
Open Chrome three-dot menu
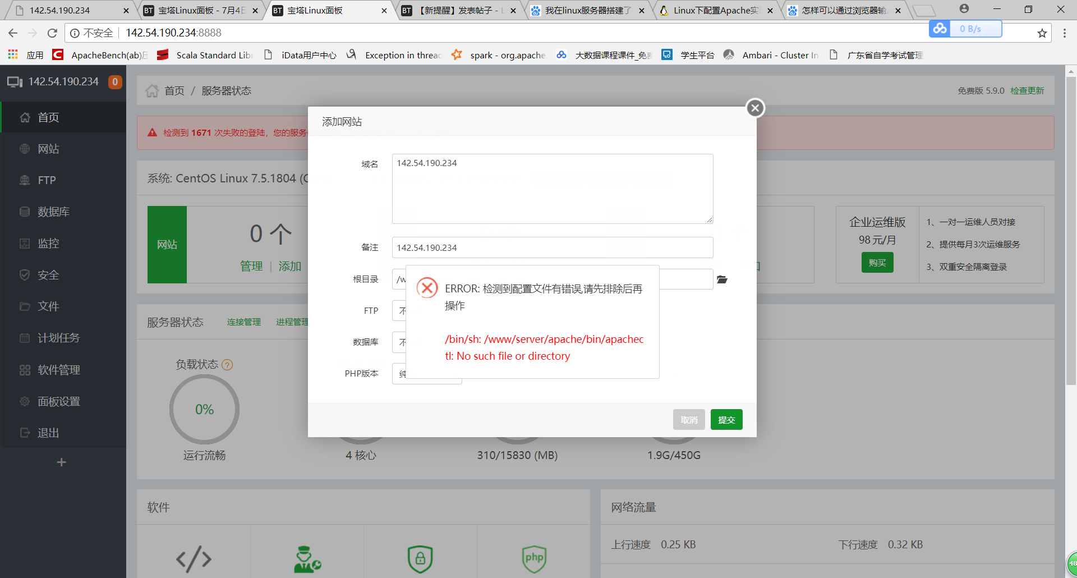pos(1064,33)
